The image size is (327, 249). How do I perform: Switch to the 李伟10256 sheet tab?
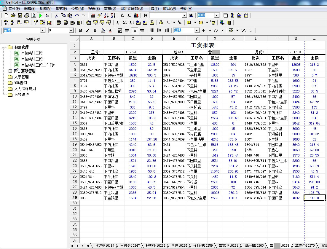point(179,246)
